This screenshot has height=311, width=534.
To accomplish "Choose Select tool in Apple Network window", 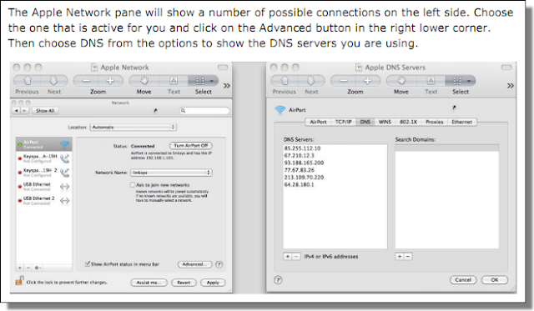I will click(204, 81).
